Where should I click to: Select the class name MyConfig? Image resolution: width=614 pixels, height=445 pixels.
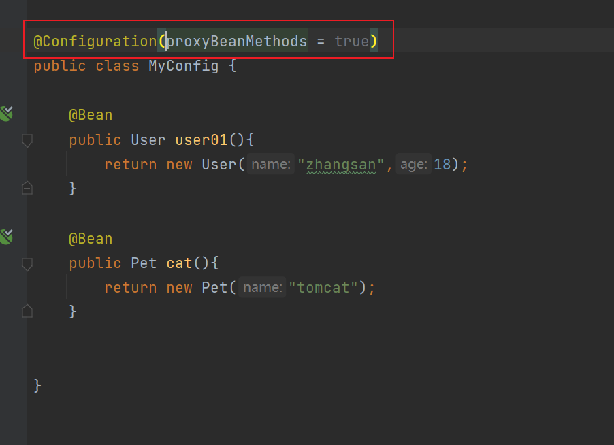[x=182, y=65]
